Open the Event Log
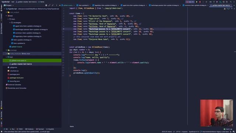The width and height of the screenshot is (236, 133). click(x=228, y=129)
